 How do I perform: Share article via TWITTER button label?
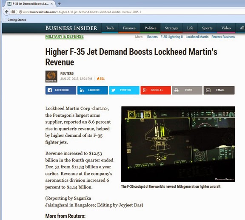125,90
